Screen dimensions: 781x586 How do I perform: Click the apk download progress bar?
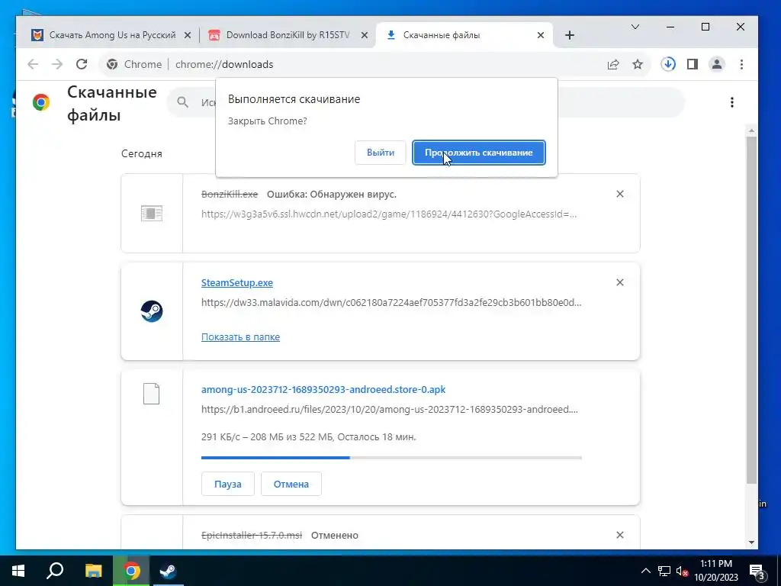click(x=391, y=458)
